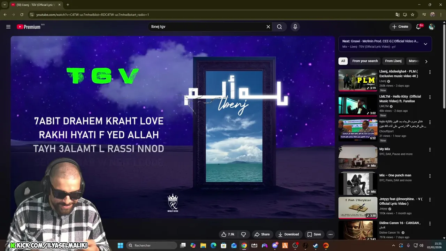This screenshot has width=446, height=251.
Task: Open options for Didine Canon 16 video
Action: pos(430,223)
